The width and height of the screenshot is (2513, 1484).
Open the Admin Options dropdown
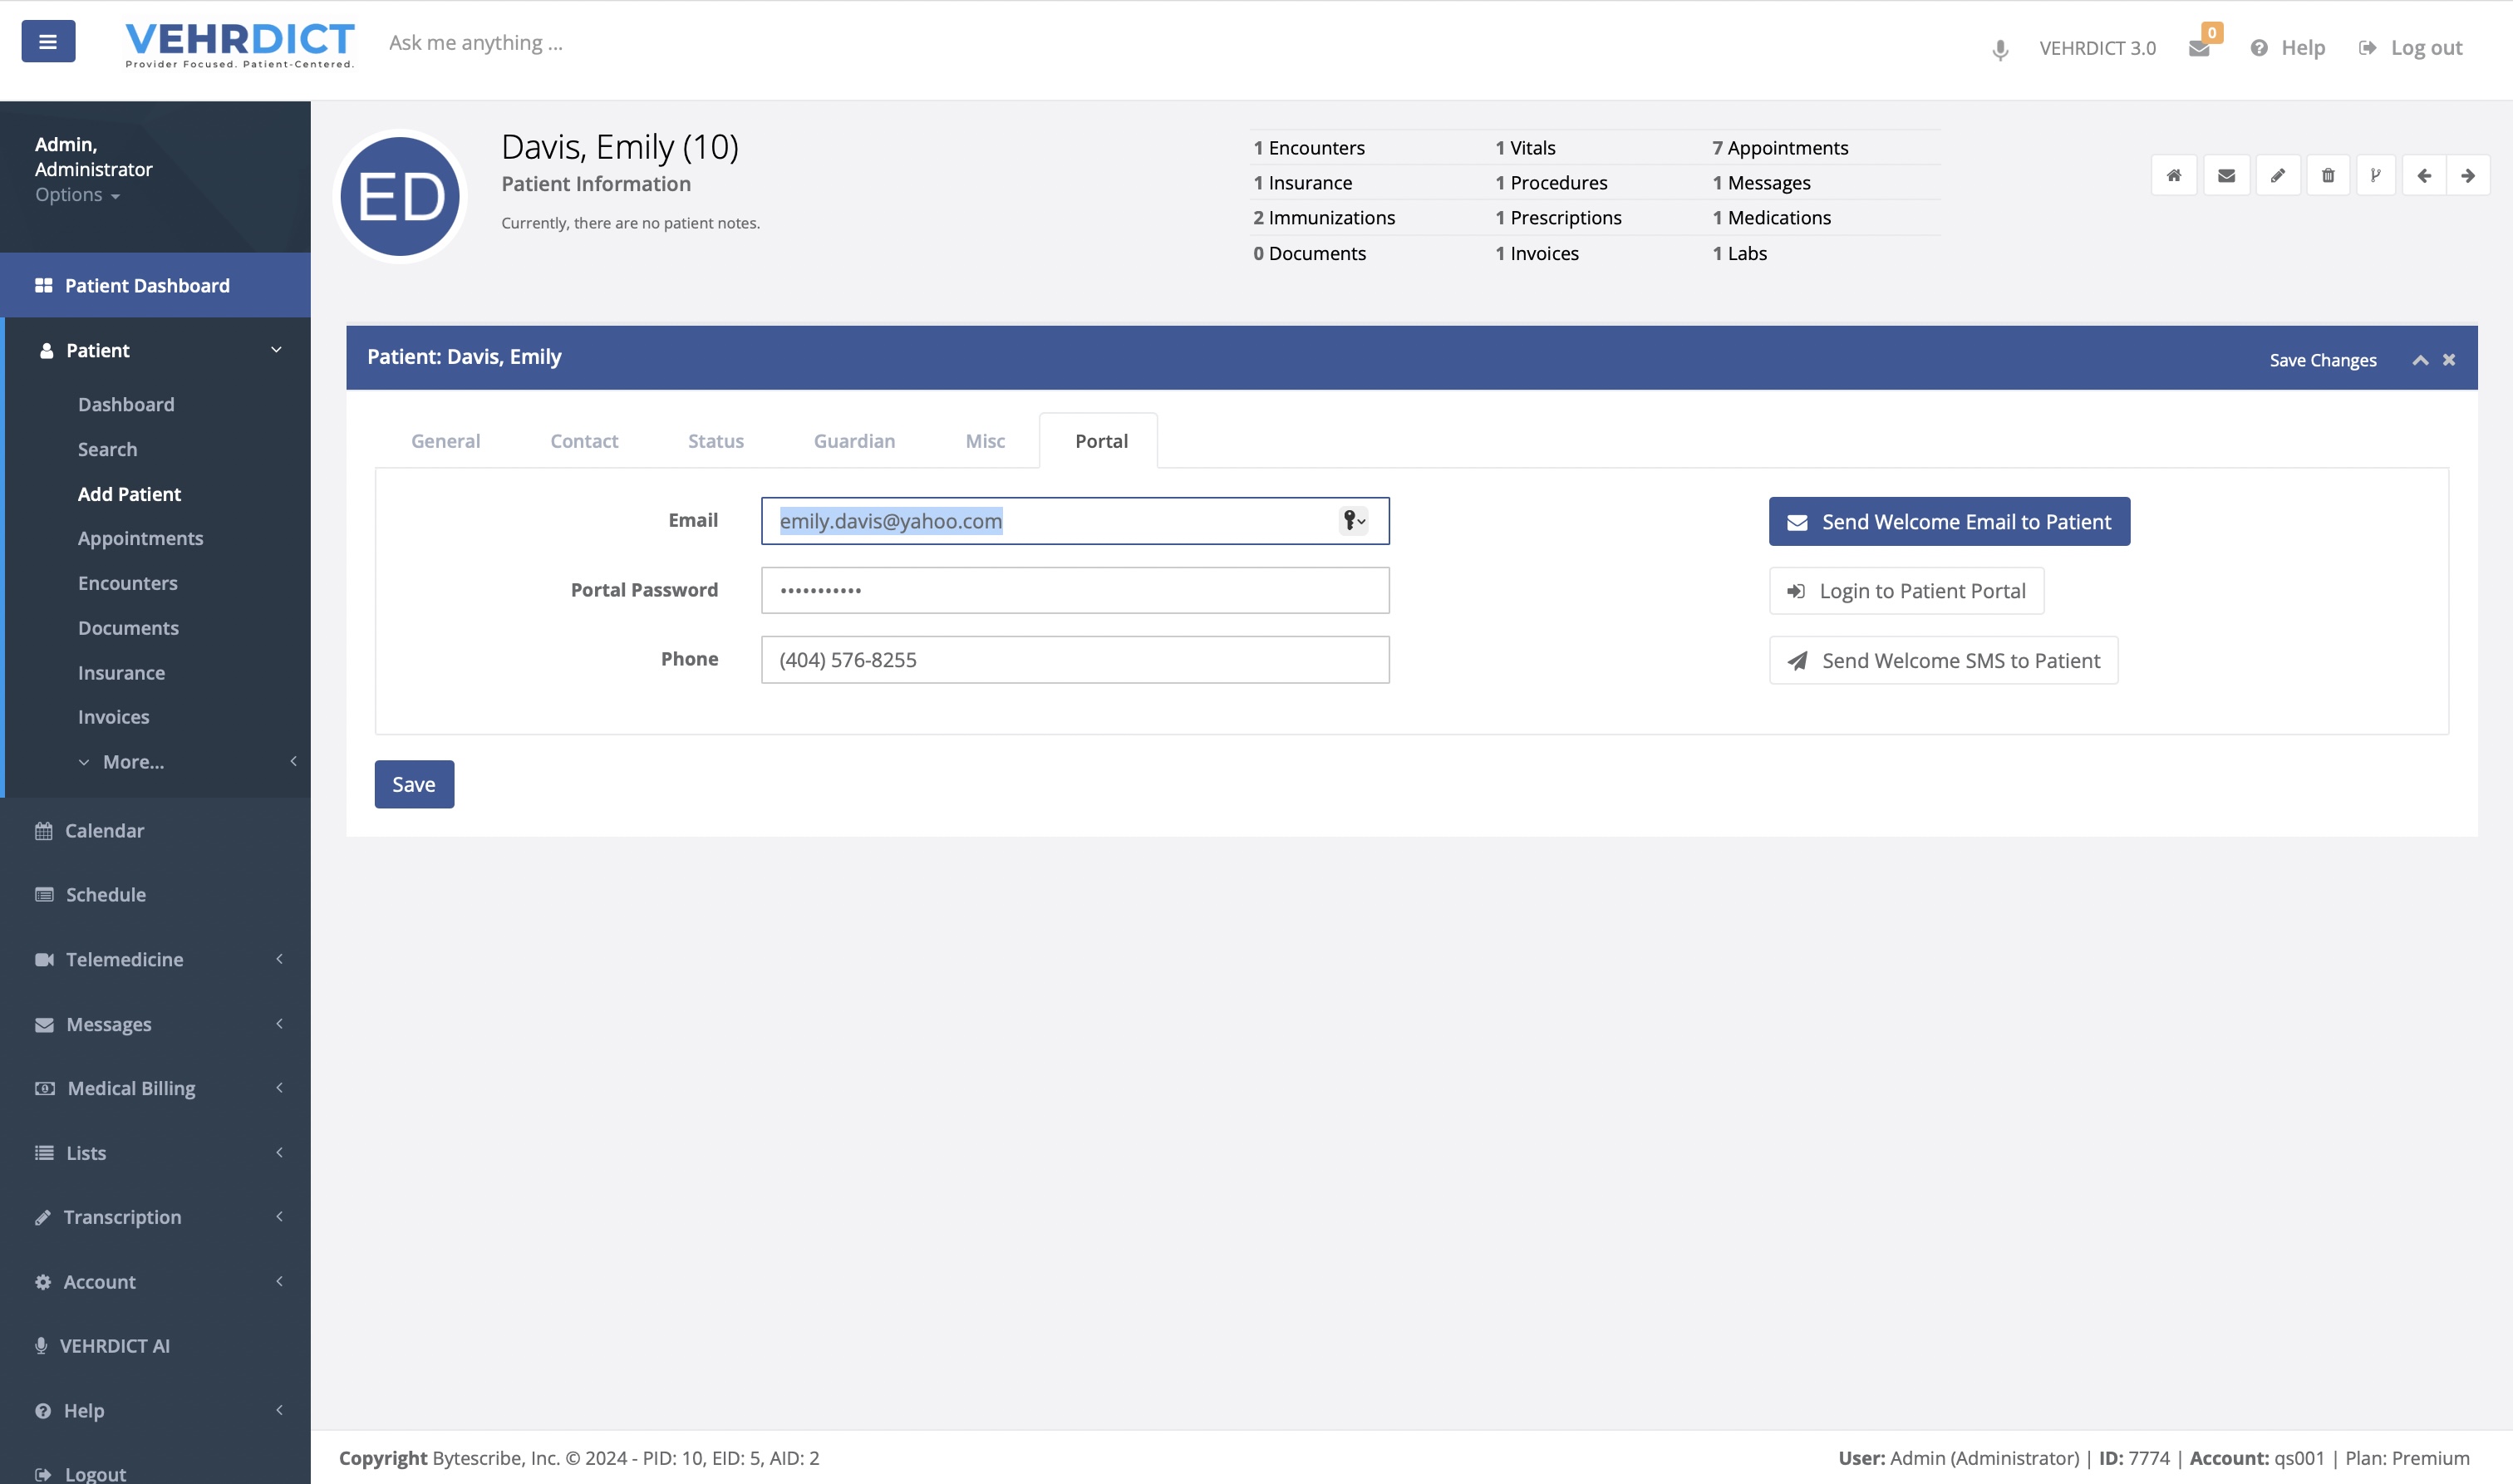pyautogui.click(x=77, y=195)
